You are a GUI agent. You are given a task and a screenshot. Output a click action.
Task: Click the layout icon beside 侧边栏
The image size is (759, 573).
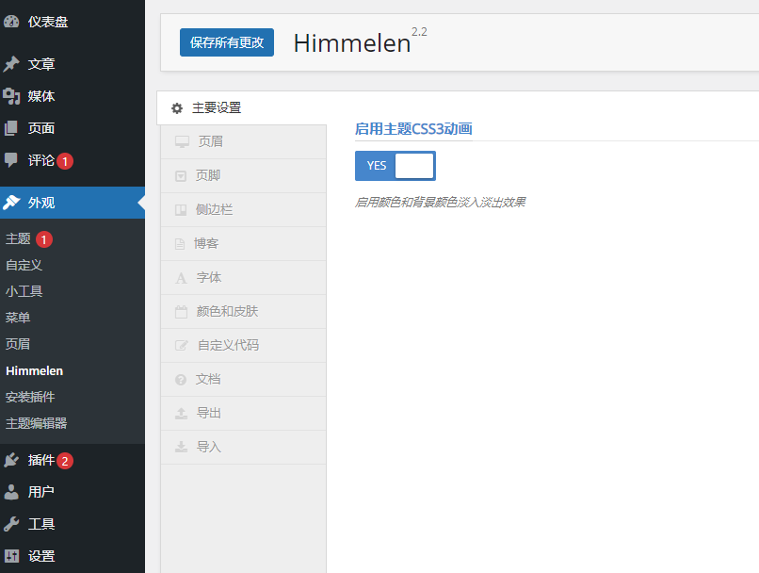181,210
